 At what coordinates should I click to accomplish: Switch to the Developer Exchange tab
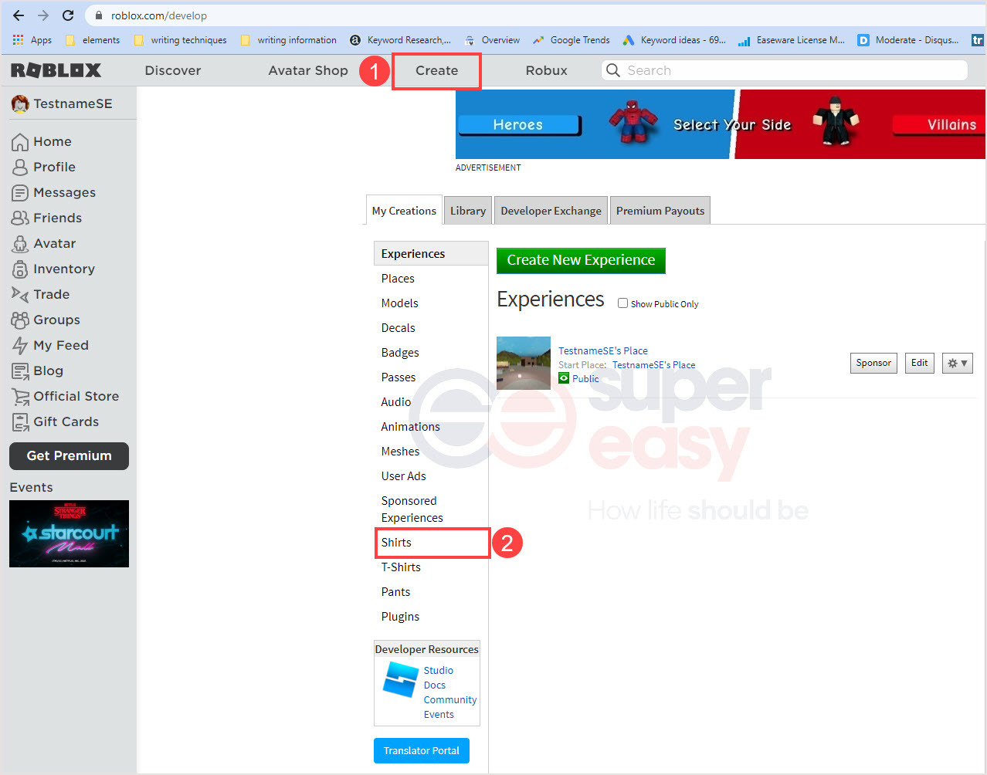[x=551, y=211]
